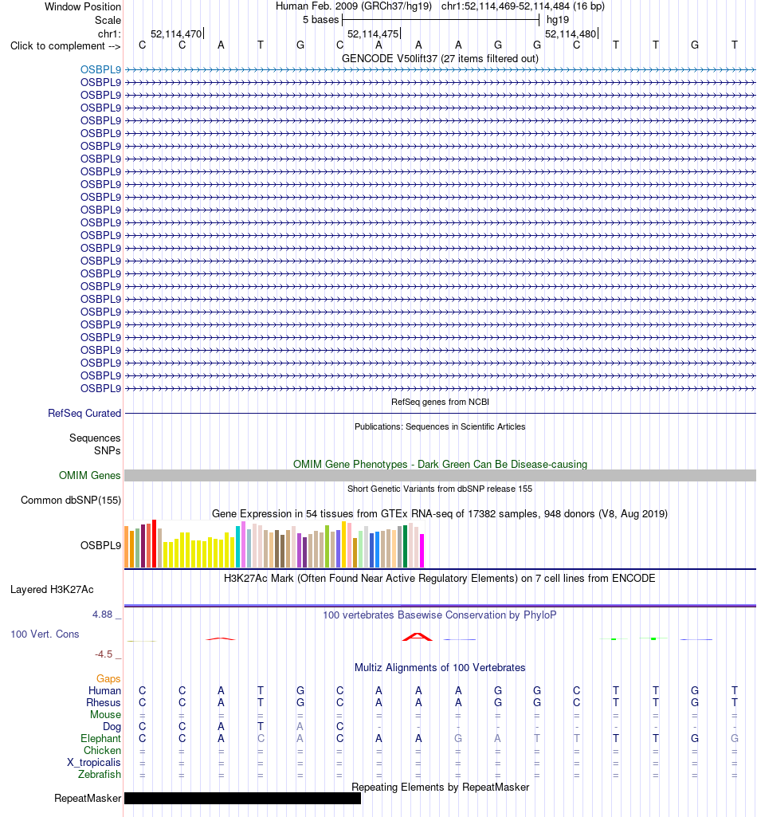Click the RefSeq Curated track label
Viewport: 757px width, 817px height.
click(x=84, y=413)
